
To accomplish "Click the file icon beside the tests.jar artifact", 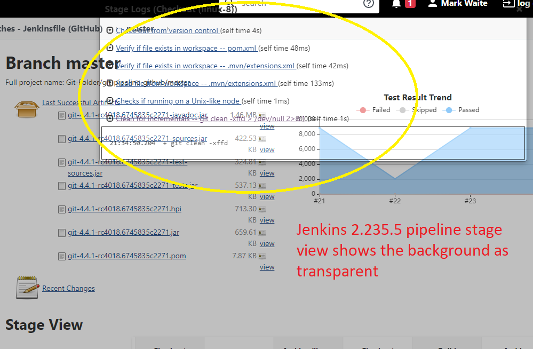I will click(x=61, y=186).
